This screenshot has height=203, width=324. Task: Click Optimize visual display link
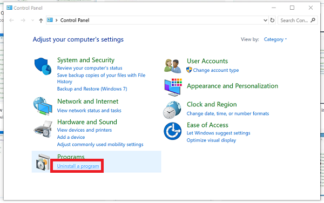[x=211, y=140]
